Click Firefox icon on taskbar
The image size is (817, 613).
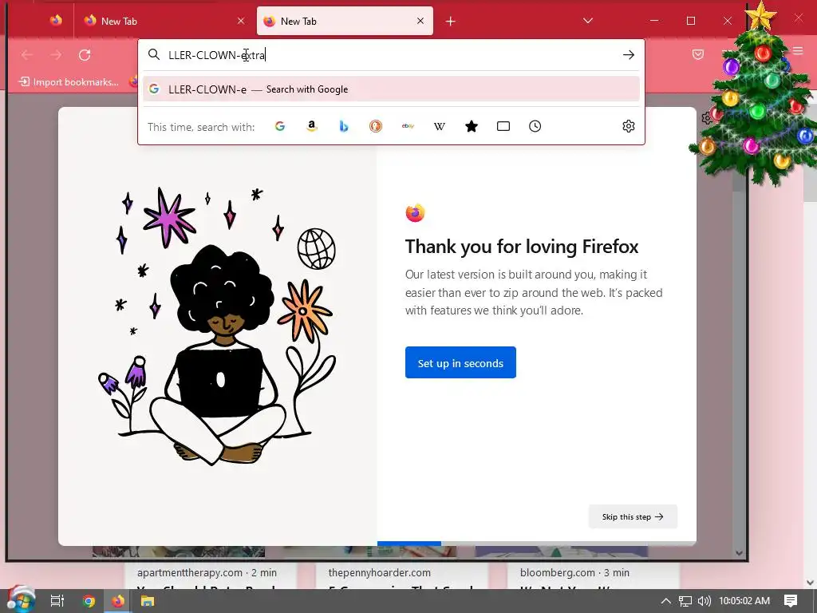(118, 601)
